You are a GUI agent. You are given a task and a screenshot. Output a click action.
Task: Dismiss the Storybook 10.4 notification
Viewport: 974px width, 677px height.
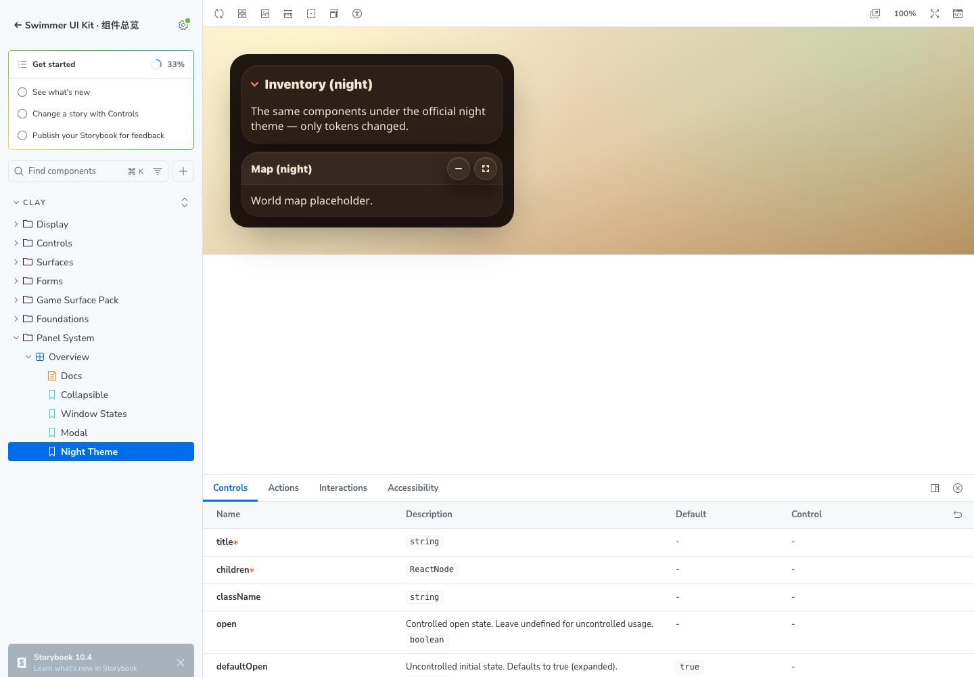(181, 663)
